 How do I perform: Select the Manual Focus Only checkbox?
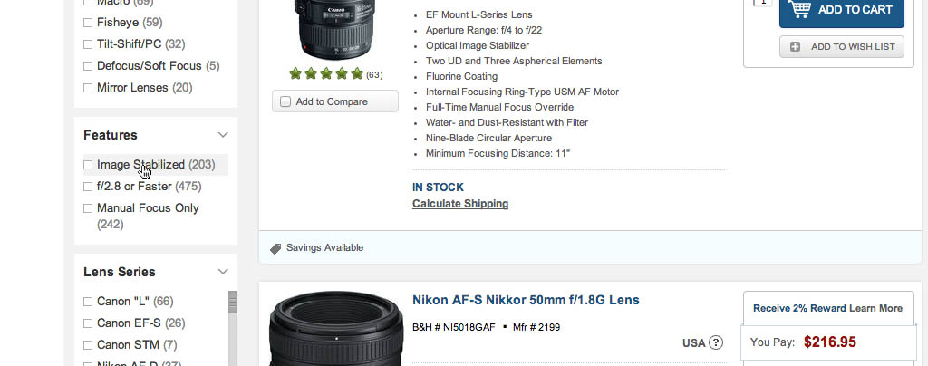point(88,208)
